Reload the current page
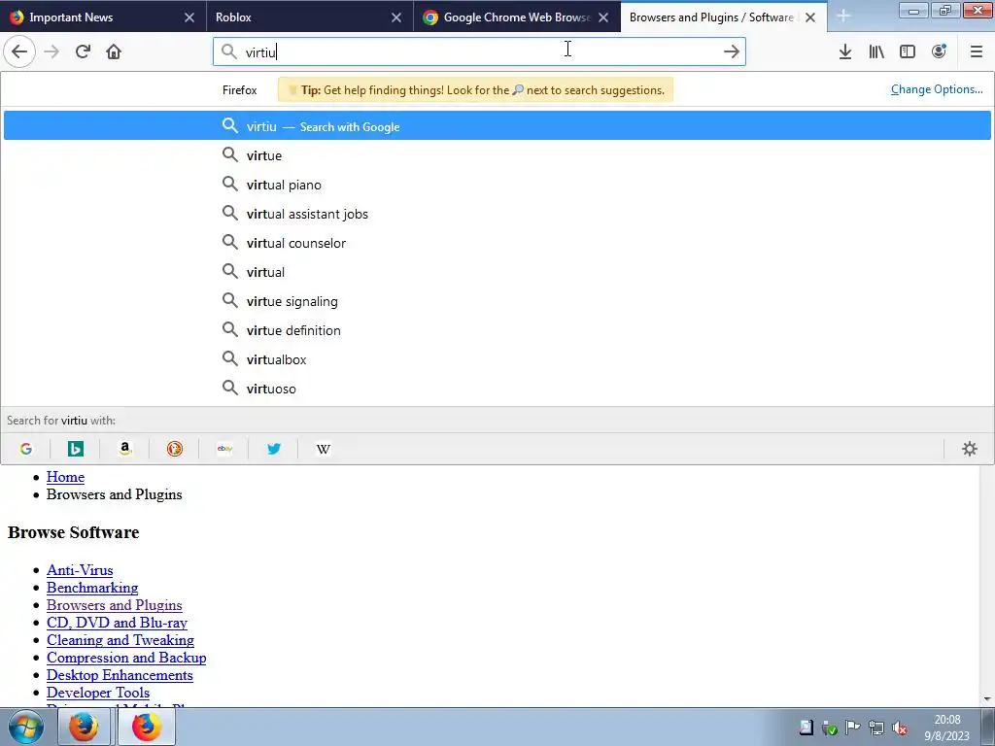 (x=83, y=51)
